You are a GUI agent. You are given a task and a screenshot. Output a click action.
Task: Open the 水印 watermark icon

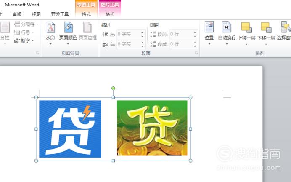(50, 27)
